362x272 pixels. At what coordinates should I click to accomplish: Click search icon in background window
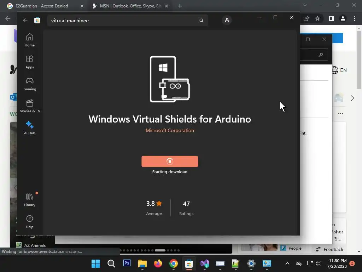pyautogui.click(x=321, y=55)
